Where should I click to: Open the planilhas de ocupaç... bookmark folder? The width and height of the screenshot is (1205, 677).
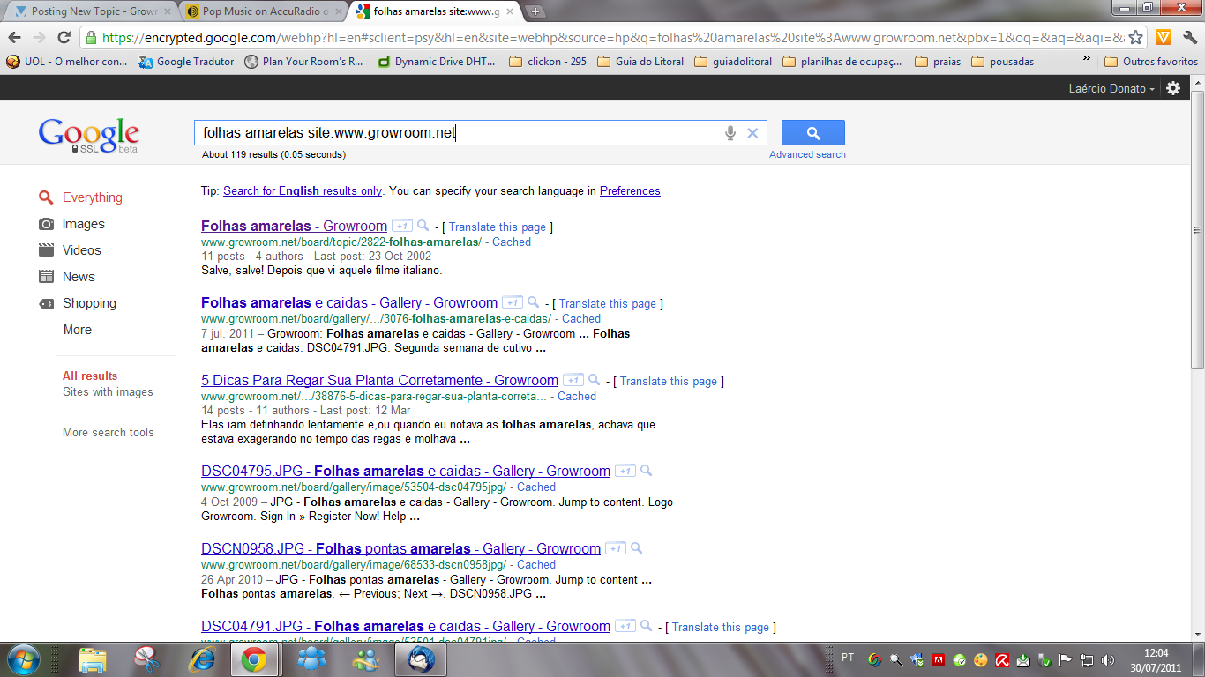842,62
